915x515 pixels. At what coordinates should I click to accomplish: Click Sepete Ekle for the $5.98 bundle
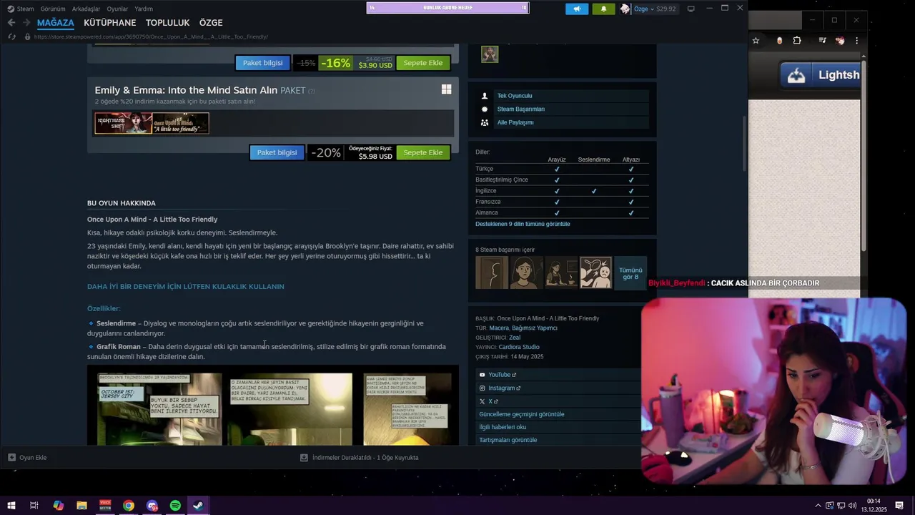point(423,152)
